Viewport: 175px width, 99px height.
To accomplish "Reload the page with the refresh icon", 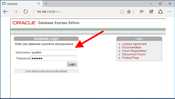I will coord(25,11).
